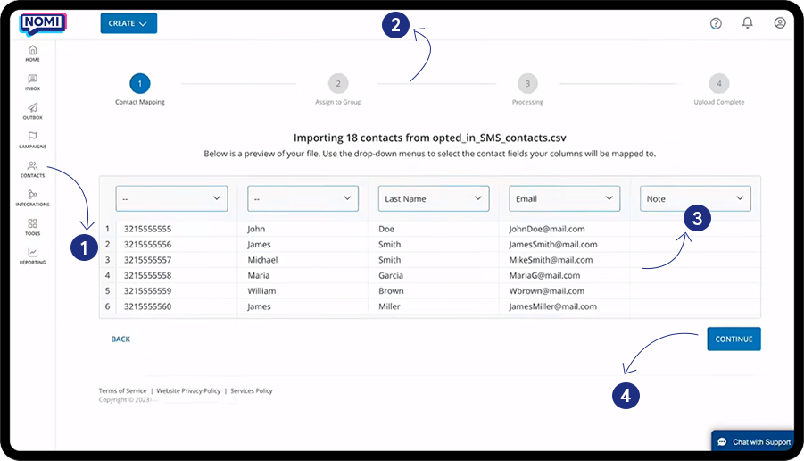Open the Tools grid icon
This screenshot has height=461, width=804.
tap(32, 226)
